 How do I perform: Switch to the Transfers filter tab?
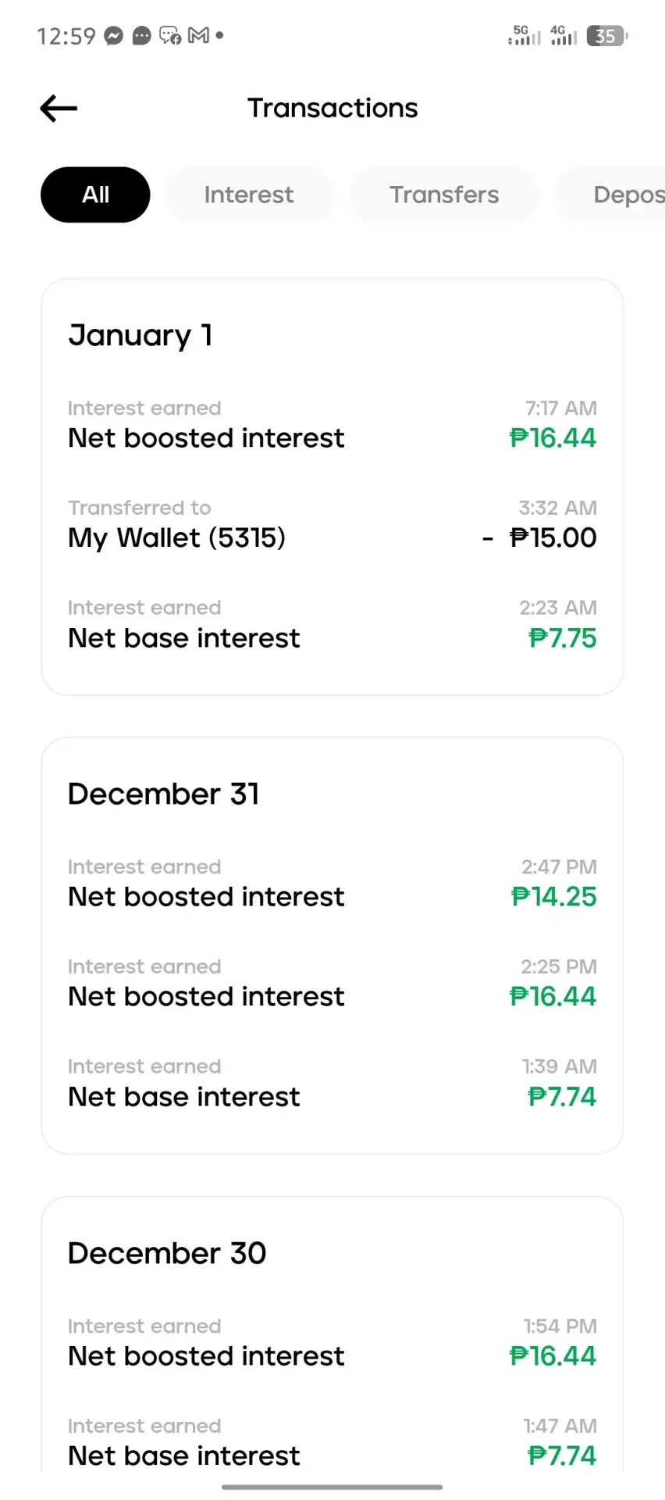[444, 195]
